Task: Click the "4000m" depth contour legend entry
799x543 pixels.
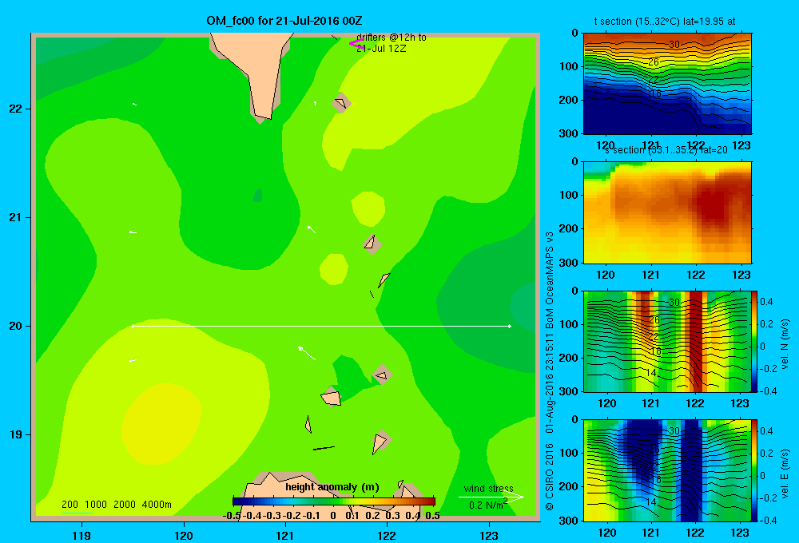Action: point(157,505)
